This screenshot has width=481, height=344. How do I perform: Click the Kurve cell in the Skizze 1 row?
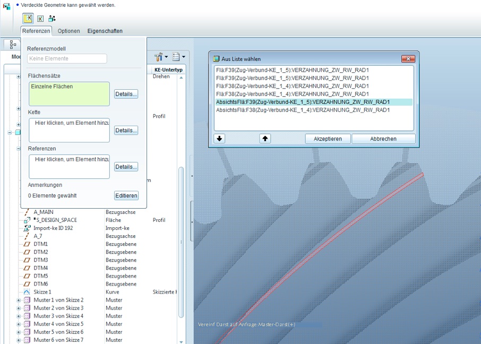click(x=112, y=292)
